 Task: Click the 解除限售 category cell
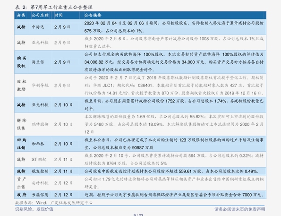(x=22, y=124)
